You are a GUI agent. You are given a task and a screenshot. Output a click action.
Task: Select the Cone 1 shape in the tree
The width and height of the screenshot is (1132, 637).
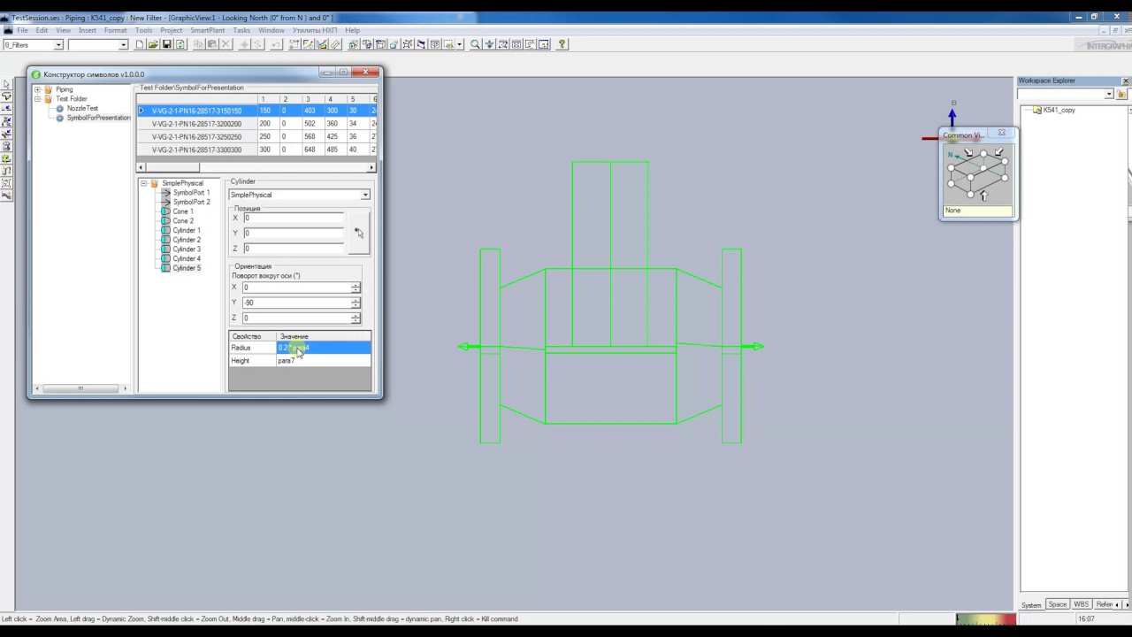pyautogui.click(x=183, y=211)
